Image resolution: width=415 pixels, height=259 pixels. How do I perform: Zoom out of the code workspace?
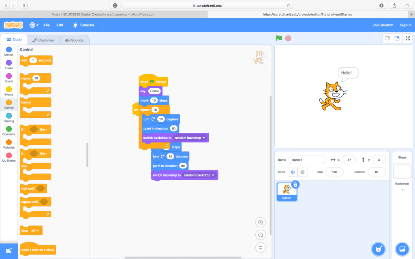click(261, 235)
